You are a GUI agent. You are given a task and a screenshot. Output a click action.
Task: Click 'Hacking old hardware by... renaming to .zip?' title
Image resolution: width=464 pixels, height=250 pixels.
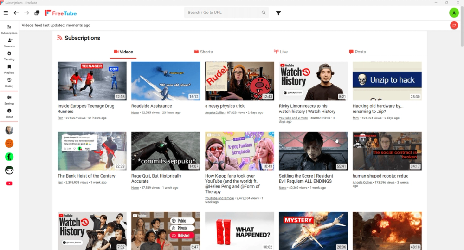click(x=378, y=109)
